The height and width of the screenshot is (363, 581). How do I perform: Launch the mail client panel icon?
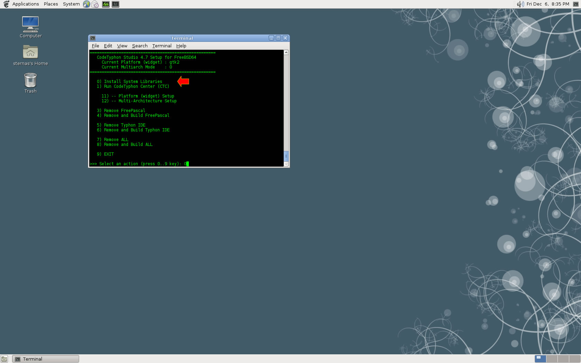point(95,4)
